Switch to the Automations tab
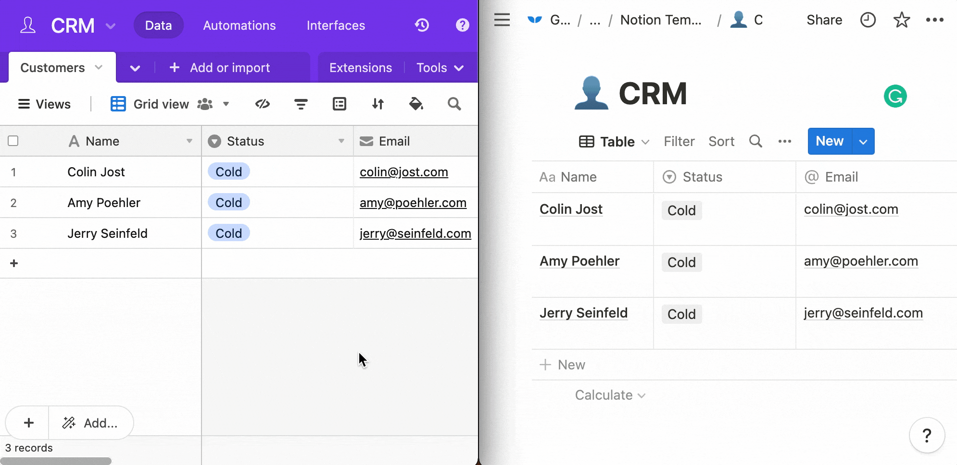 coord(239,25)
